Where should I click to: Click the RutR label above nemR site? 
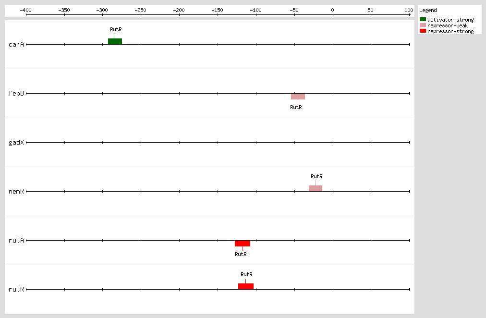[x=316, y=176]
